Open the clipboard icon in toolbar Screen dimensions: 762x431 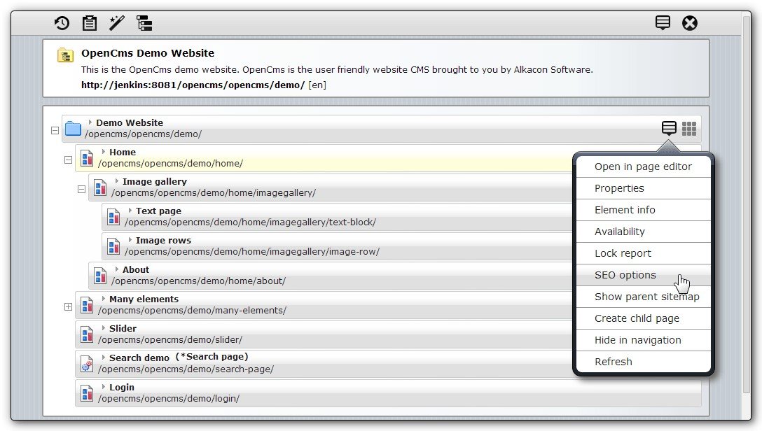tap(90, 23)
